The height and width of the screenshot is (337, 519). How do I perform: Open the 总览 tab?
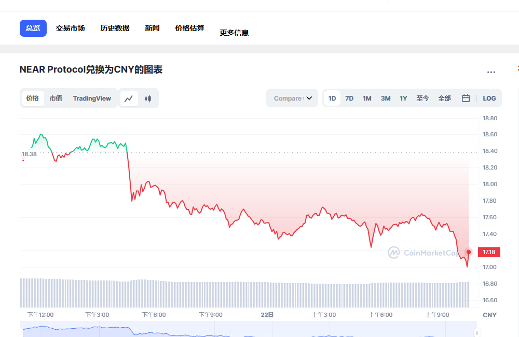pos(33,28)
